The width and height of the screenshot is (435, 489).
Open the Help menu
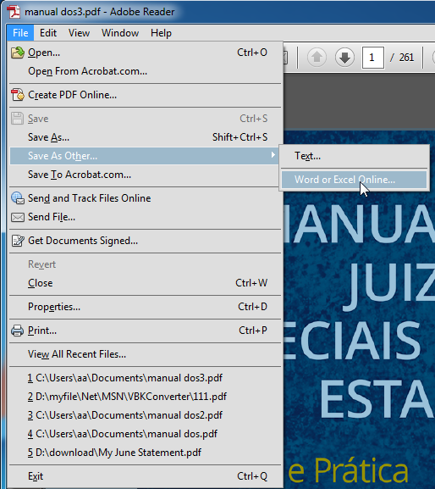point(161,33)
